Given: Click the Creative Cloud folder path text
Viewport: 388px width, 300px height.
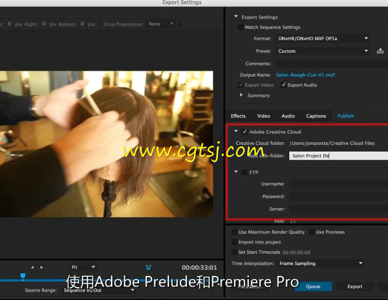Looking at the screenshot, I should click(332, 143).
